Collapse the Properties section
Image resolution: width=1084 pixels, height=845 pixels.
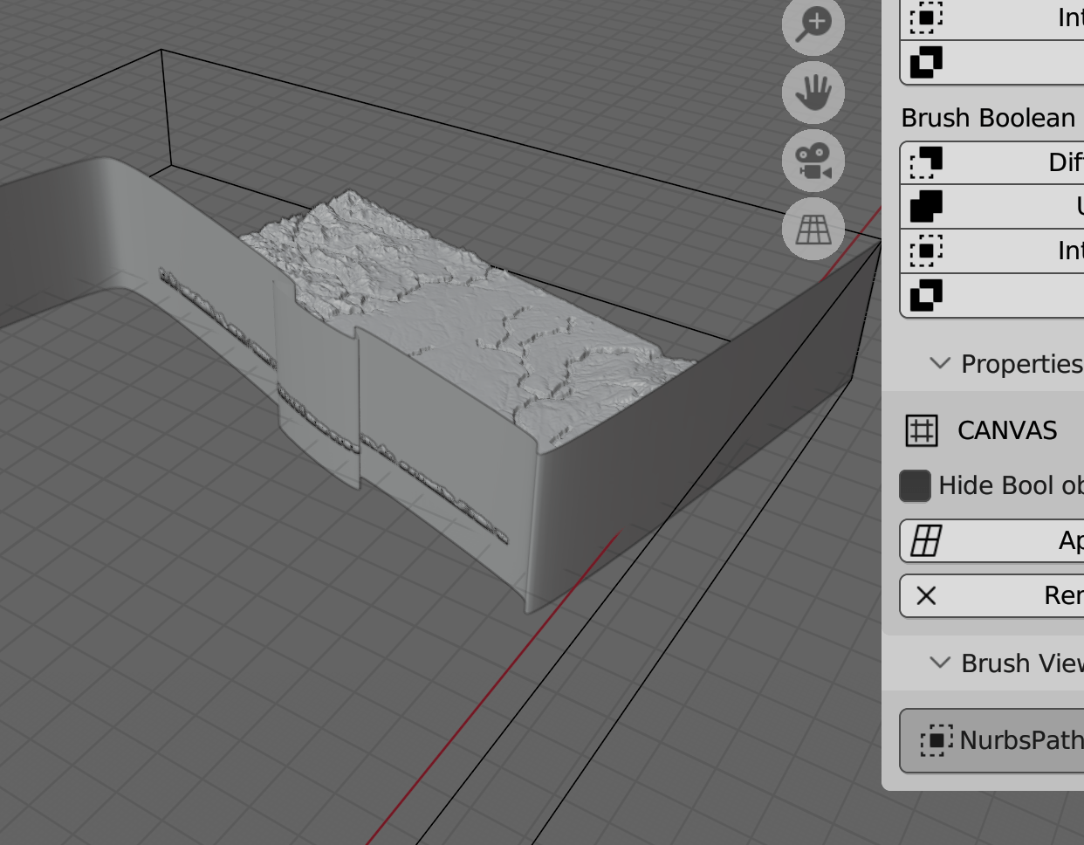point(940,364)
